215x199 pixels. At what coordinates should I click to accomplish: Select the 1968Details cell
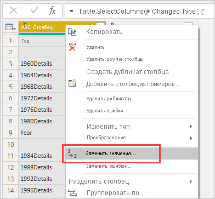(42, 87)
